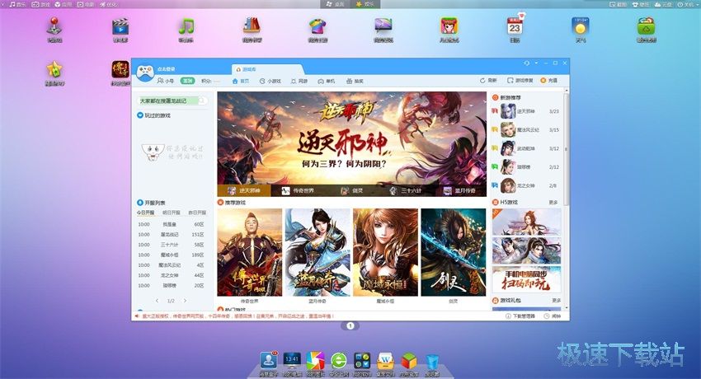Click 小号 alternate account option
This screenshot has height=379, width=701.
pos(166,81)
